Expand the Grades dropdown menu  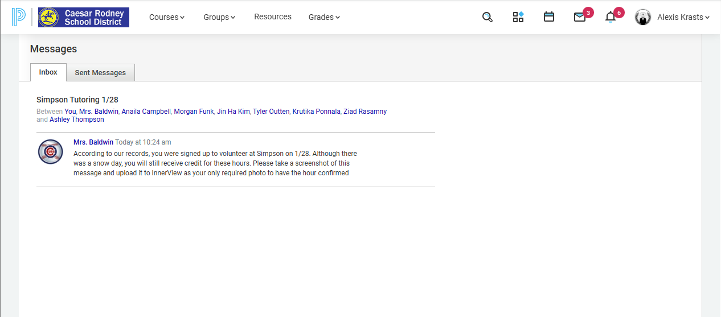[324, 17]
